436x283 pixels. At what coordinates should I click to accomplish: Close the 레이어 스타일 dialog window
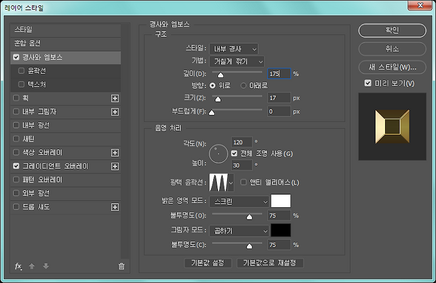coord(420,5)
